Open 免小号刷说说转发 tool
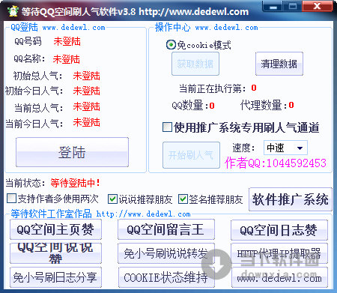The height and width of the screenshot is (293, 337). (166, 253)
